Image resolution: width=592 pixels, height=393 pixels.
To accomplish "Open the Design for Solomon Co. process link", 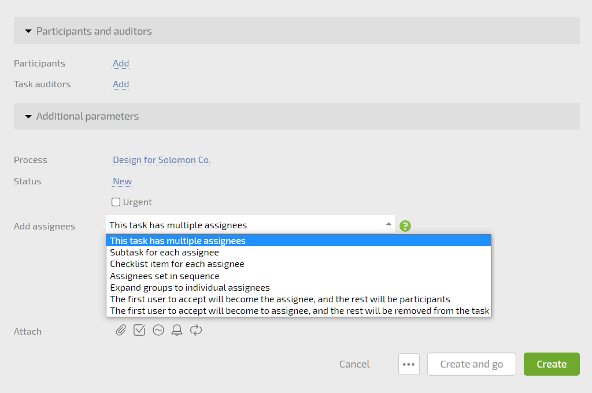I will (x=162, y=160).
